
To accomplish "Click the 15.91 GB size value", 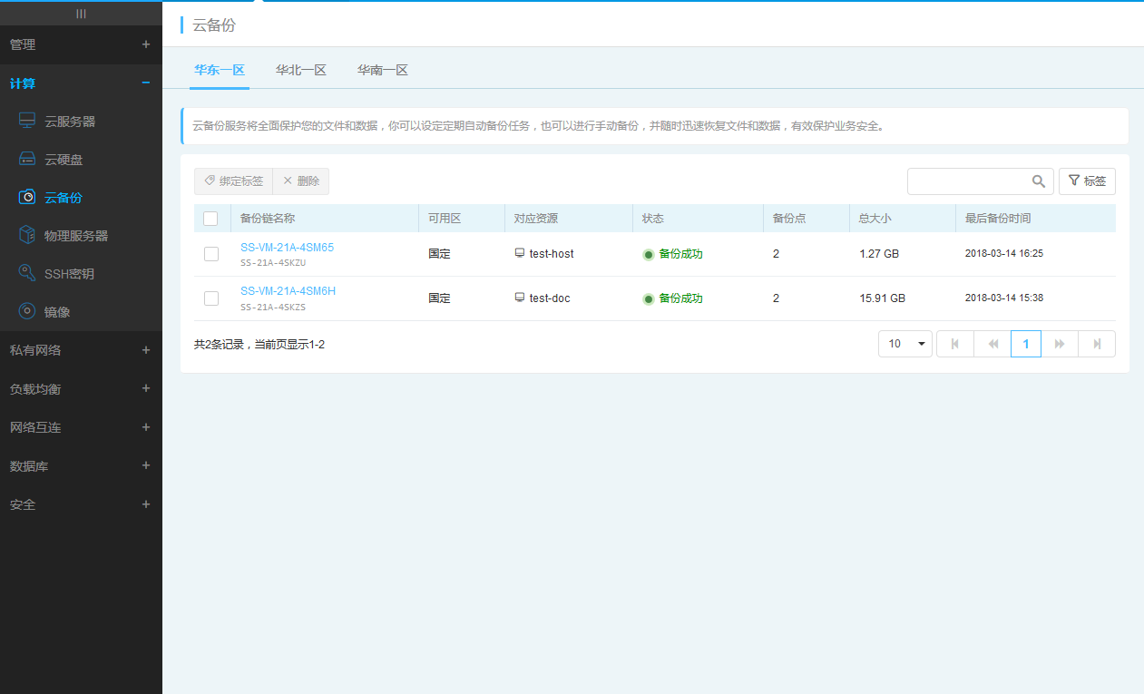I will click(882, 298).
